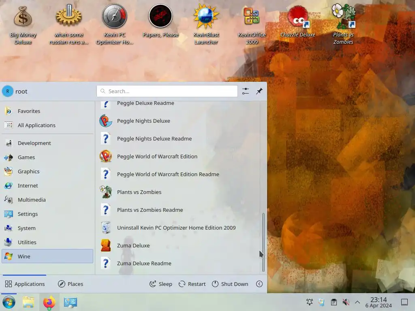Switch to the Places tab

(x=71, y=284)
